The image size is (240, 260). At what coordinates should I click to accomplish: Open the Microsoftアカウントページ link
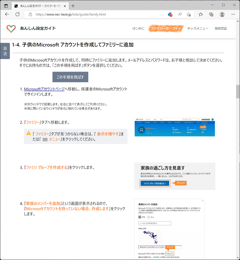click(x=44, y=89)
